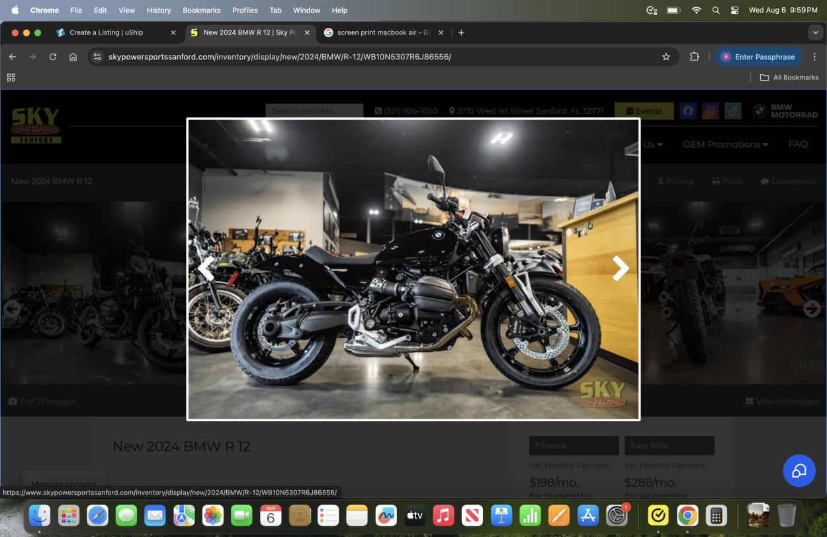827x537 pixels.
Task: Expand the Chrome tab search dropdown
Action: click(814, 32)
